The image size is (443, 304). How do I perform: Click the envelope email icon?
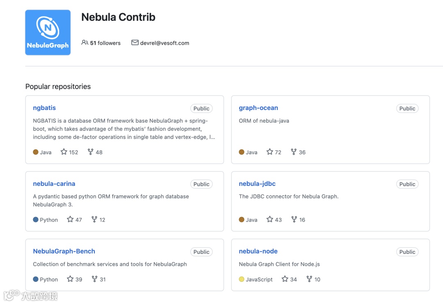tap(135, 43)
